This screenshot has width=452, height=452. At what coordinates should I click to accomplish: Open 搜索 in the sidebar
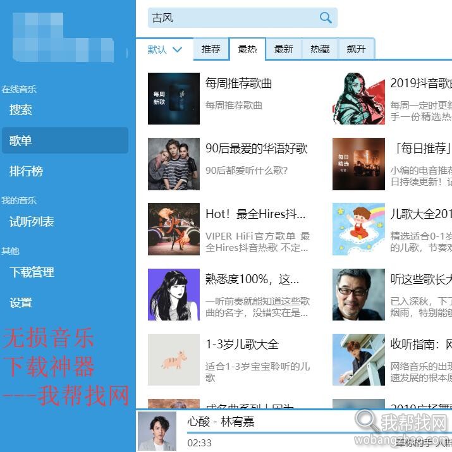(64, 110)
